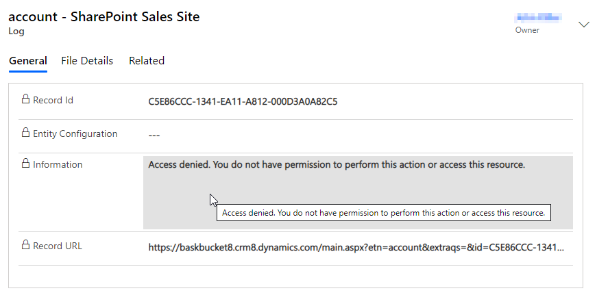Click the lock icon beside Record Id

point(25,99)
